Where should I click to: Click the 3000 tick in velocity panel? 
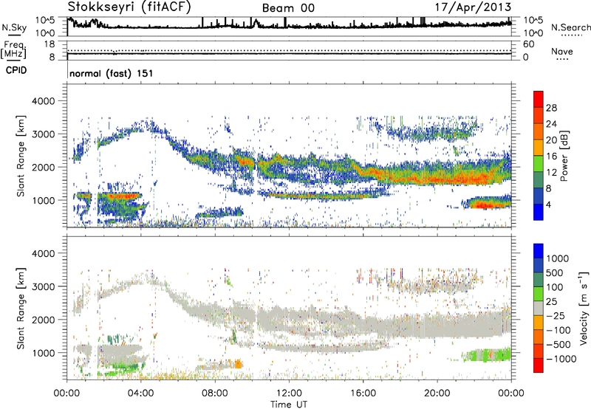pyautogui.click(x=43, y=286)
